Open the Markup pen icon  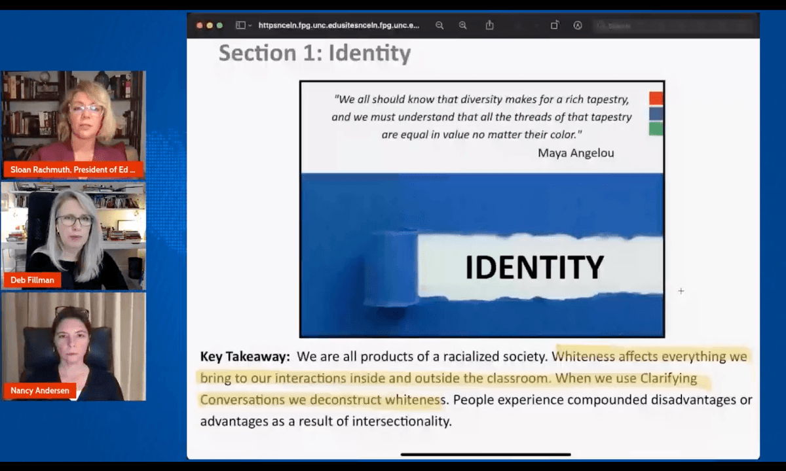click(578, 26)
